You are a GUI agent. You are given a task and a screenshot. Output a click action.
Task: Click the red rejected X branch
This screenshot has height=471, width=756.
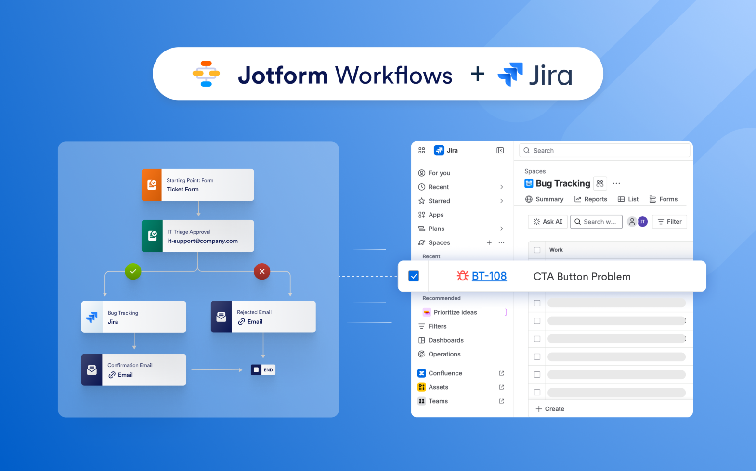pyautogui.click(x=262, y=271)
